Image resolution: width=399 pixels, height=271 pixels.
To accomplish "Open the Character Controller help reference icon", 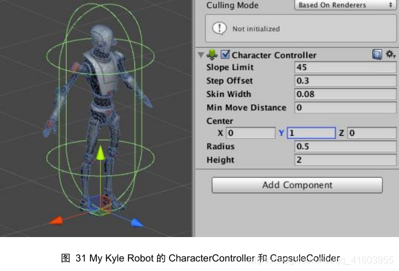I will (377, 55).
